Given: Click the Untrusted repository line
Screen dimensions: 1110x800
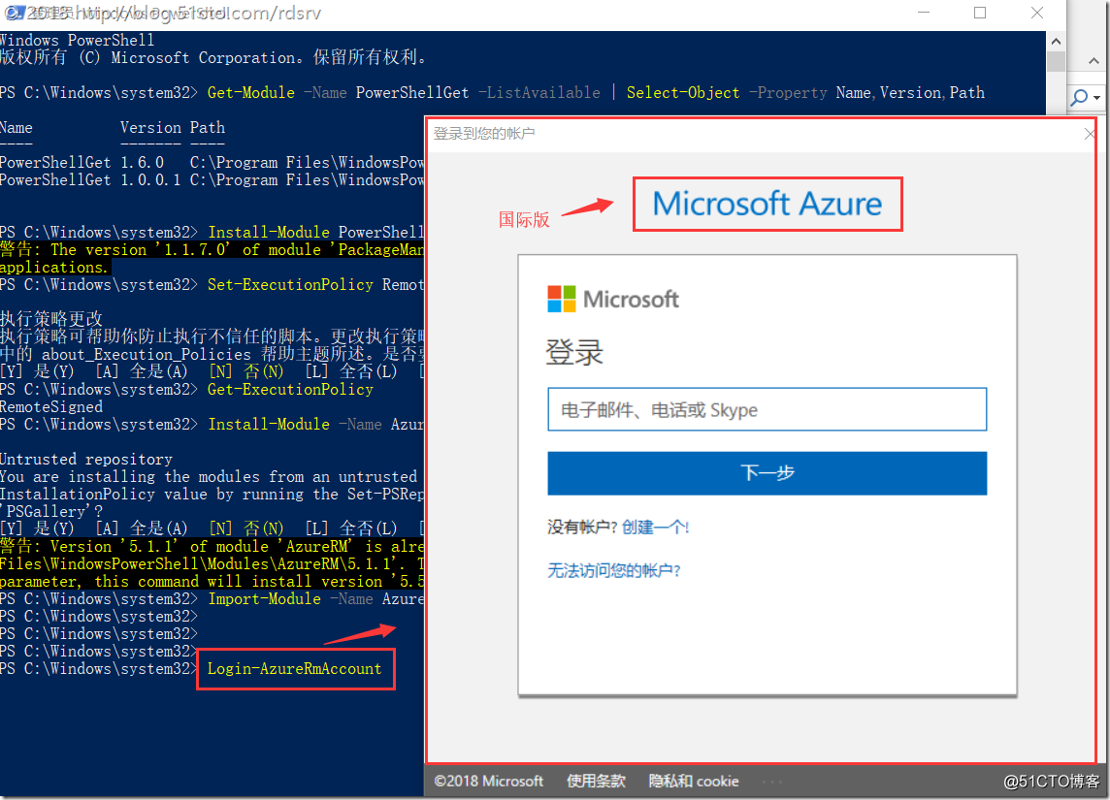Looking at the screenshot, I should 86,459.
